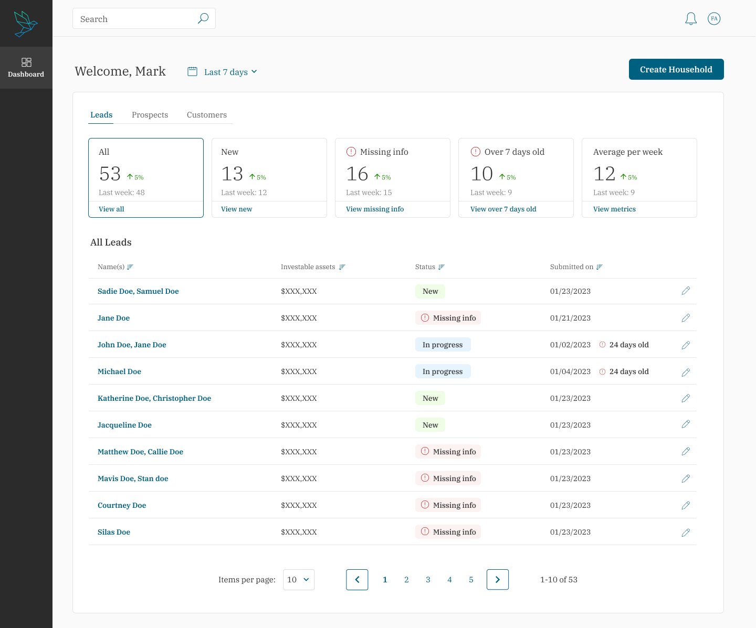The width and height of the screenshot is (756, 628).
Task: Sort by the Status column icon
Action: (x=442, y=267)
